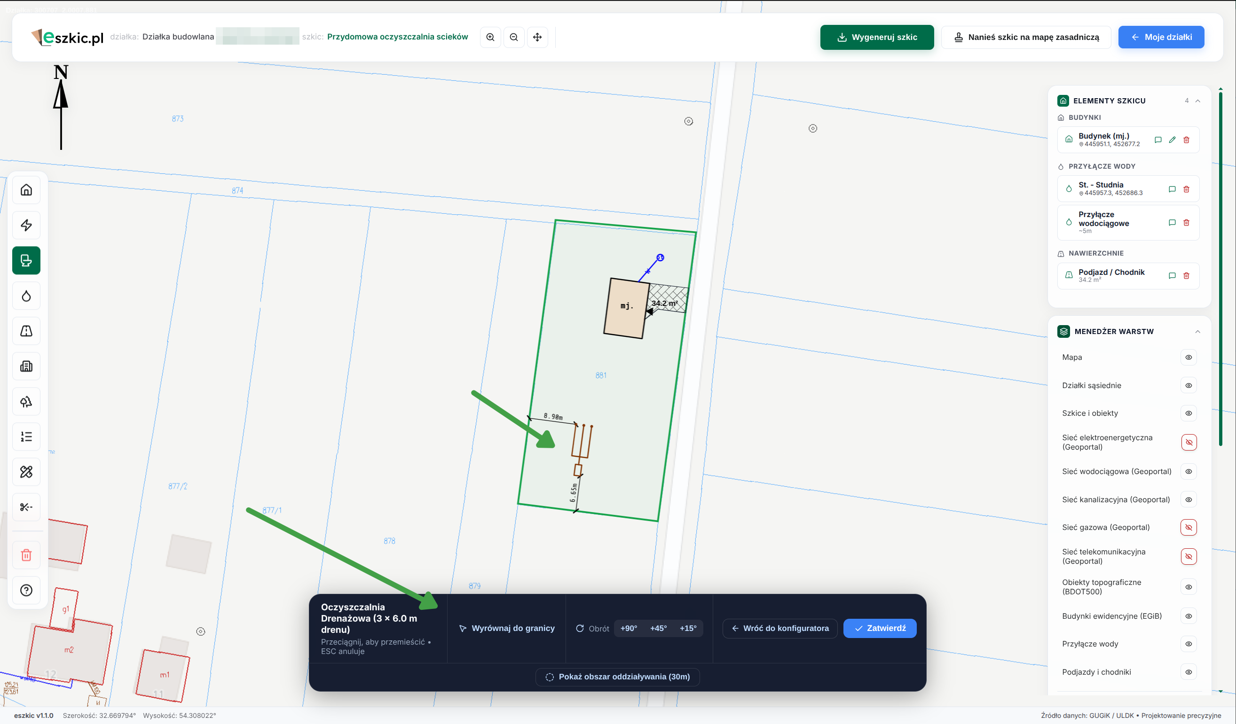Toggle visibility of Mapa layer
1236x724 pixels.
pyautogui.click(x=1189, y=358)
